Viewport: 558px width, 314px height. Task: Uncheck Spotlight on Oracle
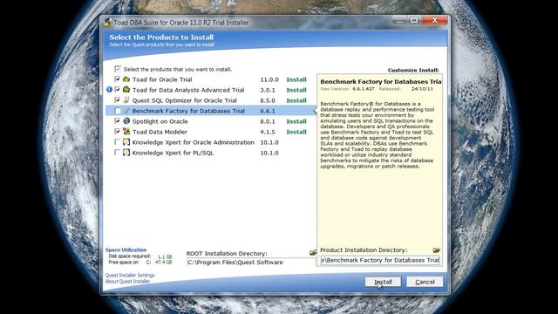117,121
